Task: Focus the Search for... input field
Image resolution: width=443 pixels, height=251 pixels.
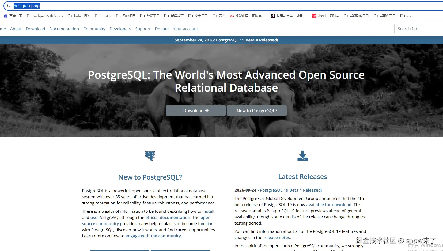Action: point(419,29)
